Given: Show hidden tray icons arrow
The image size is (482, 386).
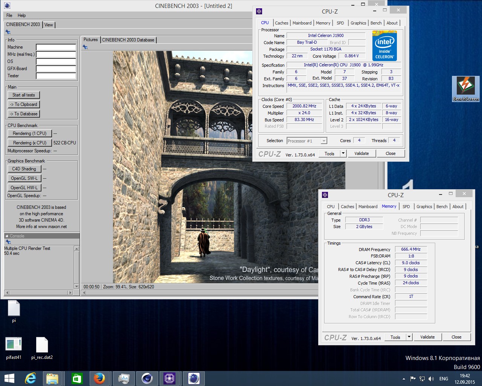Looking at the screenshot, I should 404,379.
